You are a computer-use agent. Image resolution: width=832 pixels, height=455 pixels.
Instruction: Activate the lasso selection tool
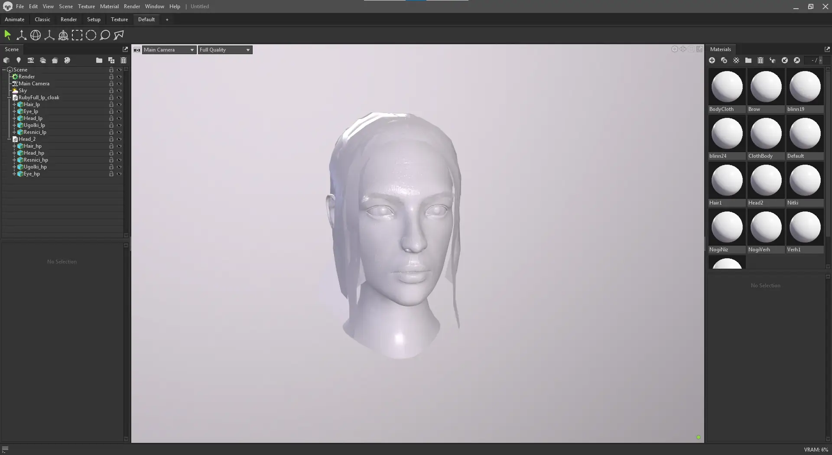[x=105, y=35]
